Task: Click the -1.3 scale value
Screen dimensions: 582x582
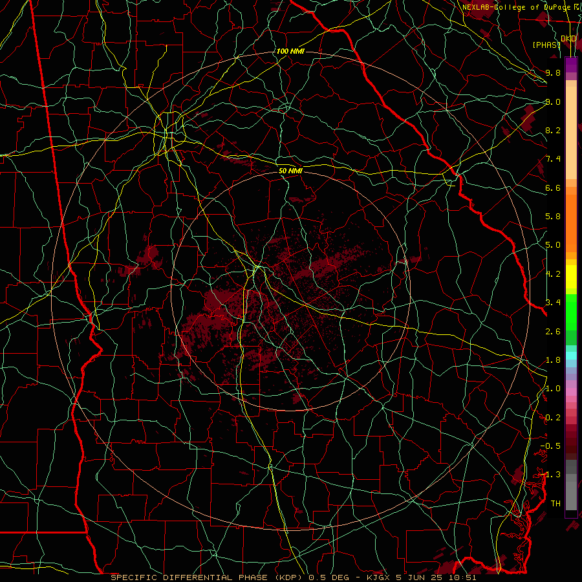Action: coord(551,475)
